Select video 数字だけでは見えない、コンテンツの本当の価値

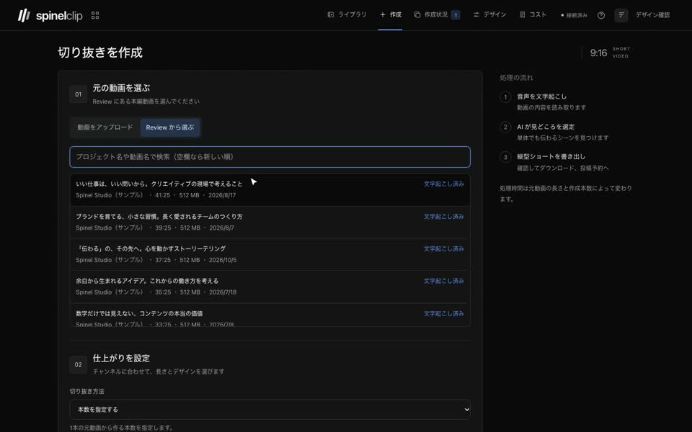[270, 315]
